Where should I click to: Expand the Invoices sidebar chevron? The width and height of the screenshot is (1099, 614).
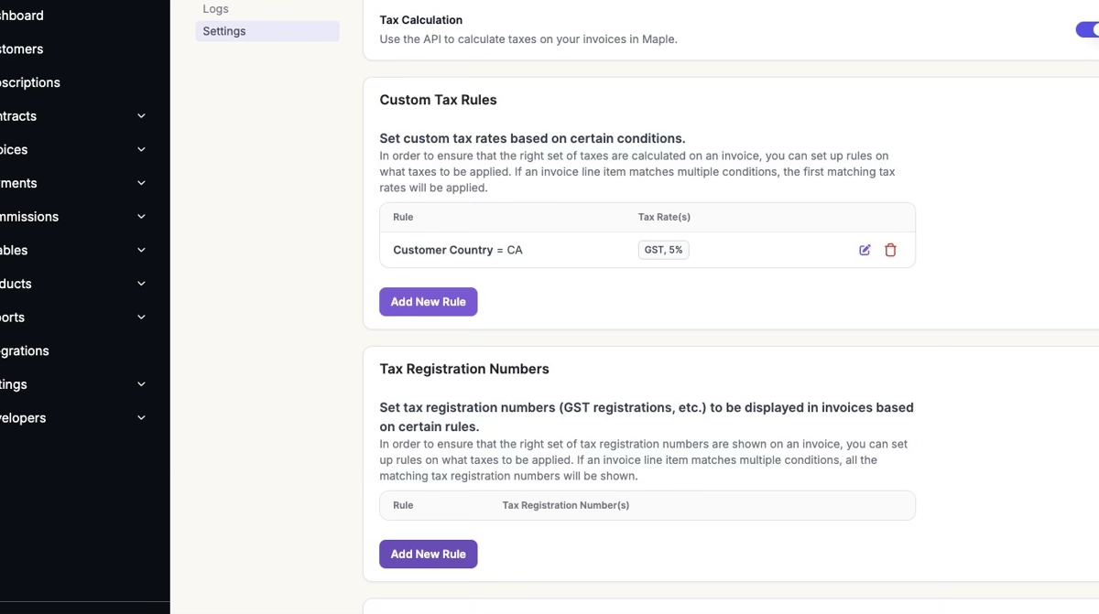tap(141, 149)
